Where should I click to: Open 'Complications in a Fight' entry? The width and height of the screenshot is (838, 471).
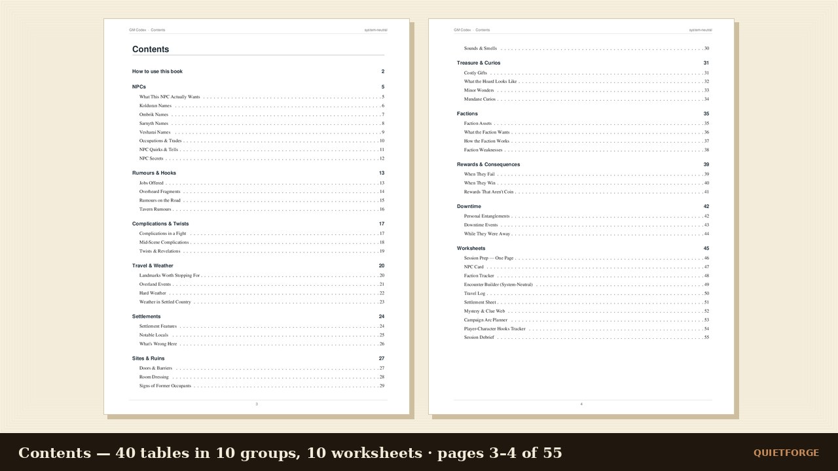coord(262,234)
